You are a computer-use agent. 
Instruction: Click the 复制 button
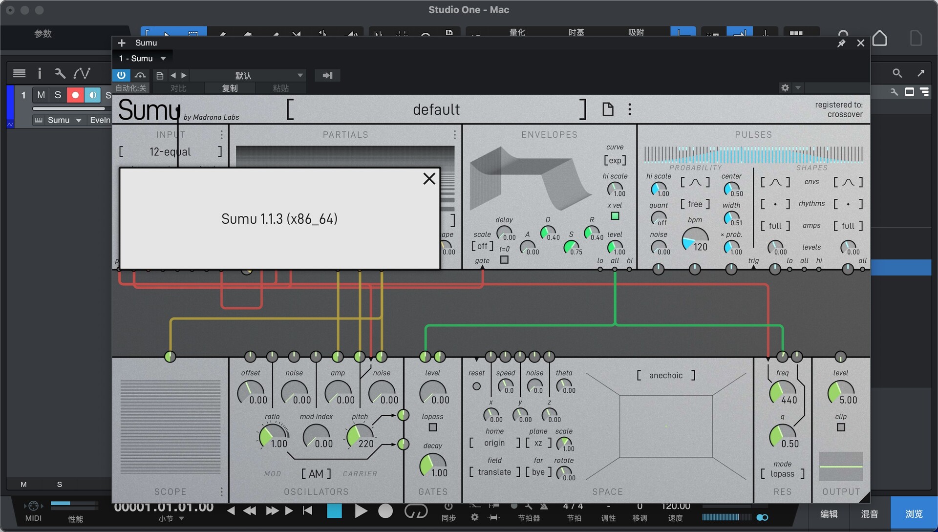point(230,88)
